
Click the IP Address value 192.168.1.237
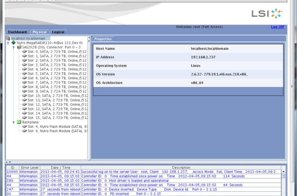pos(203,57)
